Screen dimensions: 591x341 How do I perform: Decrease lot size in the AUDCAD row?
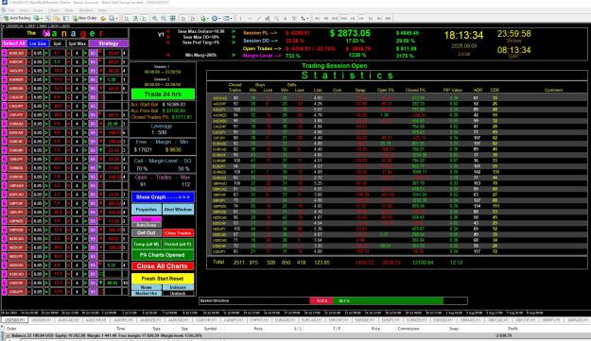[29, 53]
